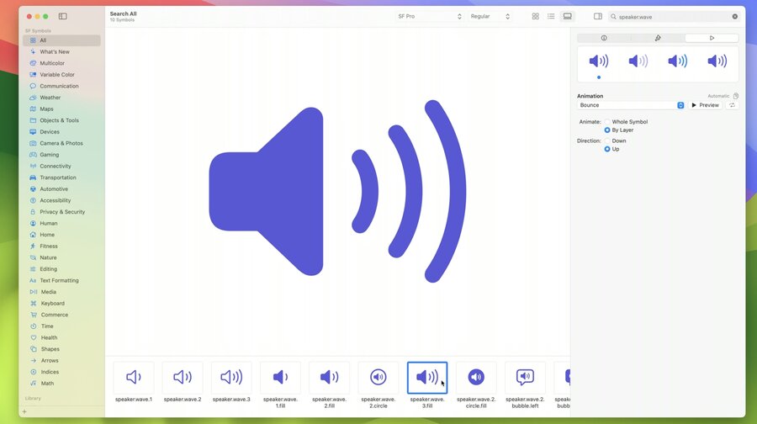This screenshot has width=757, height=424.
Task: Toggle the inspector panel icon
Action: (598, 17)
